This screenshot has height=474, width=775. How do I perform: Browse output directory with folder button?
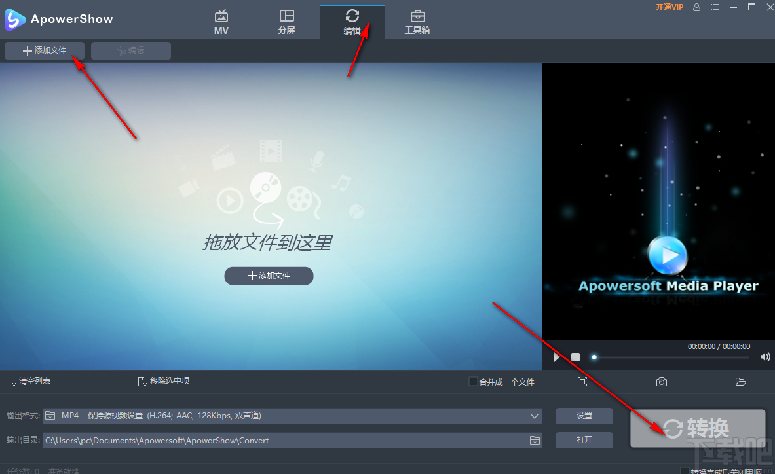(x=534, y=440)
